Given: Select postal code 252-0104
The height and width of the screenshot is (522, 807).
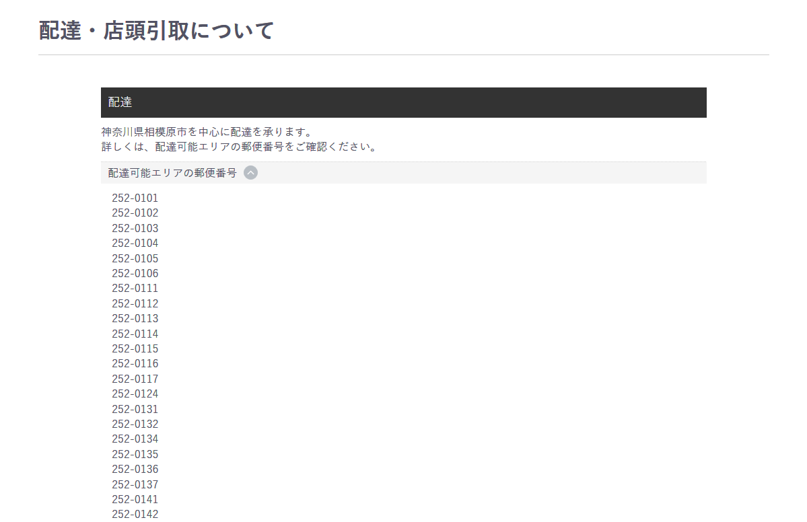Looking at the screenshot, I should [135, 244].
